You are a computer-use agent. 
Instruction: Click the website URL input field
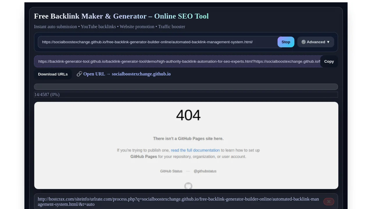pos(160,42)
